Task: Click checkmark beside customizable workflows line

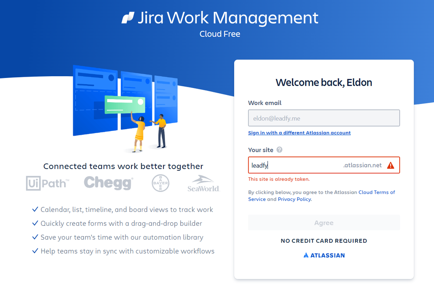Action: click(35, 251)
